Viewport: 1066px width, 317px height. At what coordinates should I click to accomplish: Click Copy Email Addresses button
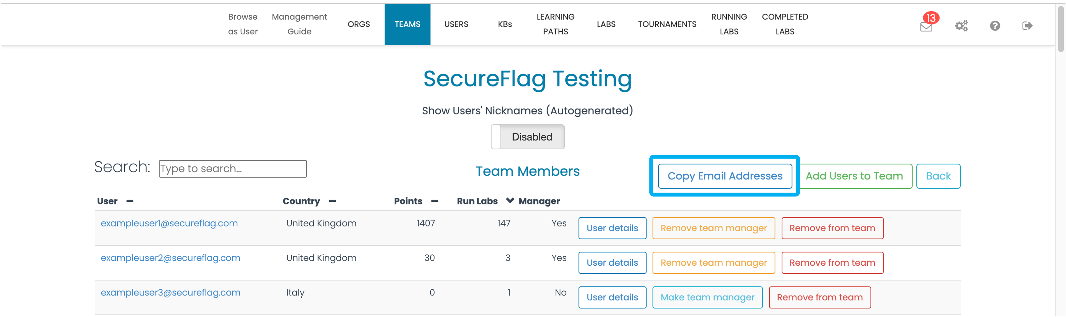click(x=725, y=176)
